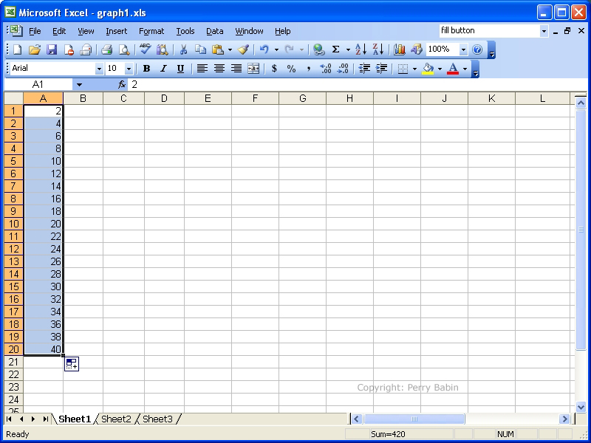The width and height of the screenshot is (591, 443).
Task: Open a file with the Open folder icon
Action: [34, 49]
